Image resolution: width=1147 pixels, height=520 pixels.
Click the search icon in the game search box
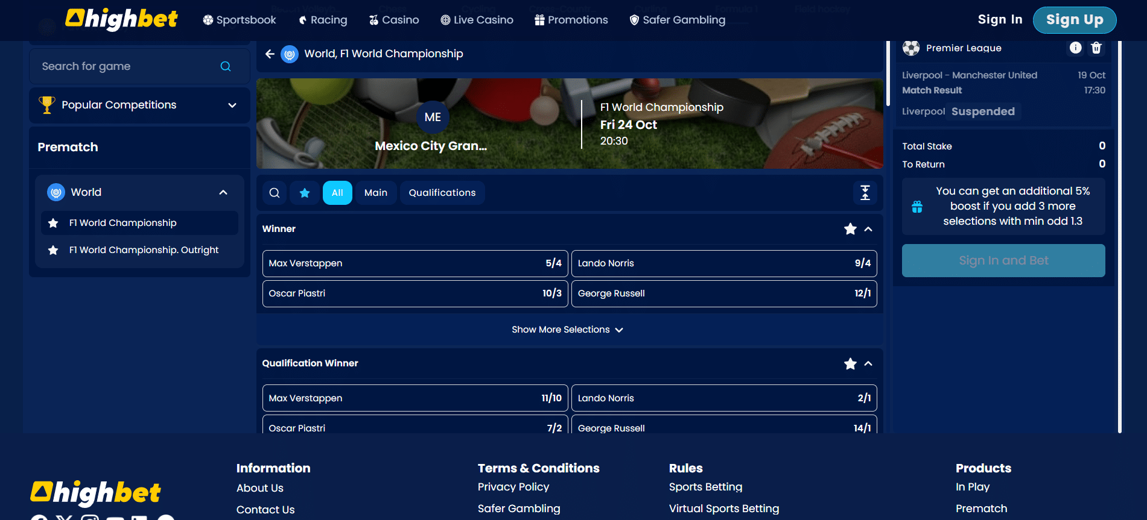226,66
